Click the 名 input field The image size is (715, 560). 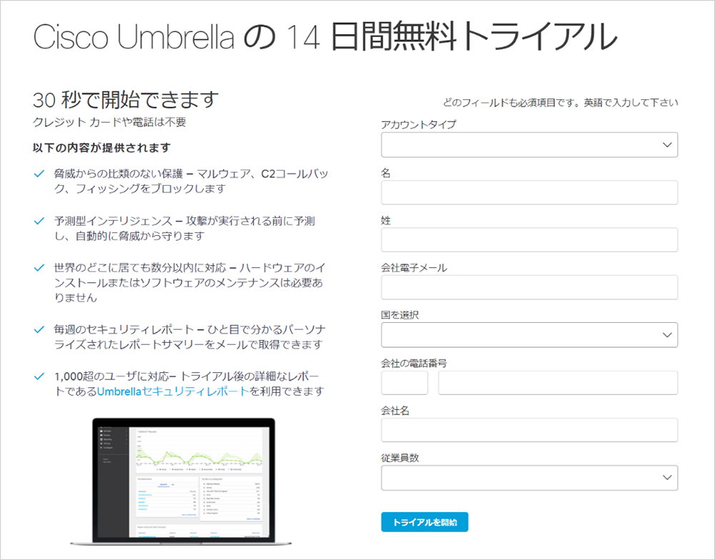tap(529, 193)
